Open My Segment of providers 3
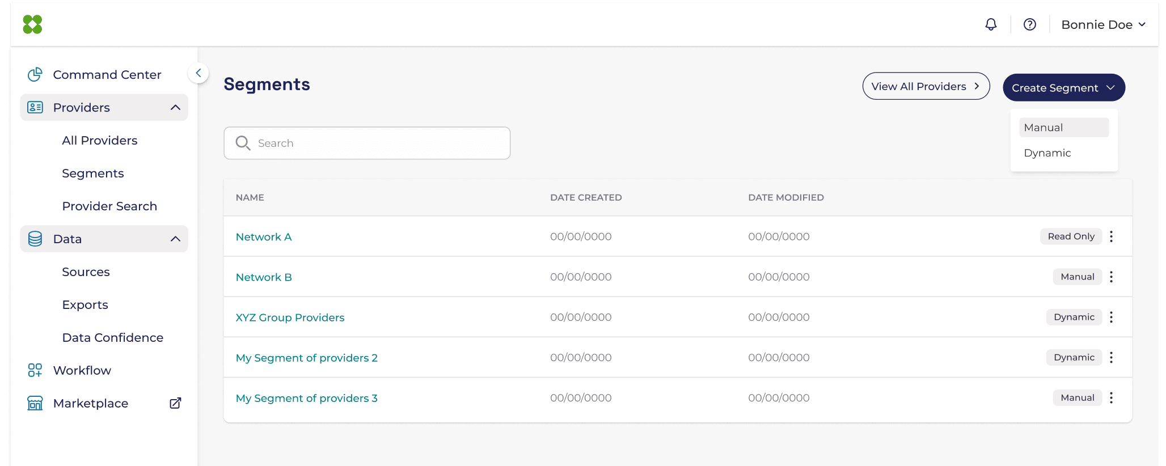 pyautogui.click(x=306, y=398)
